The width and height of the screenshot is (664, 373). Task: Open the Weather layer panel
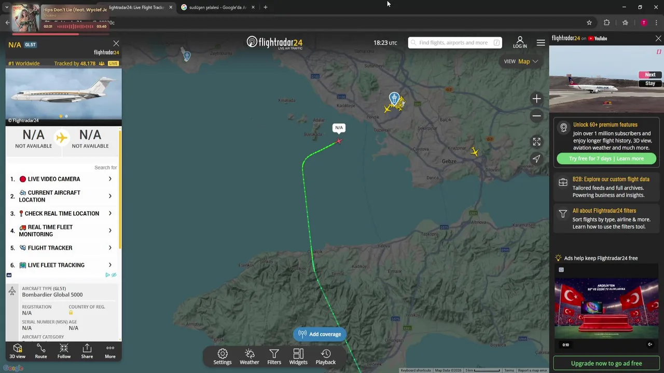[x=250, y=356]
